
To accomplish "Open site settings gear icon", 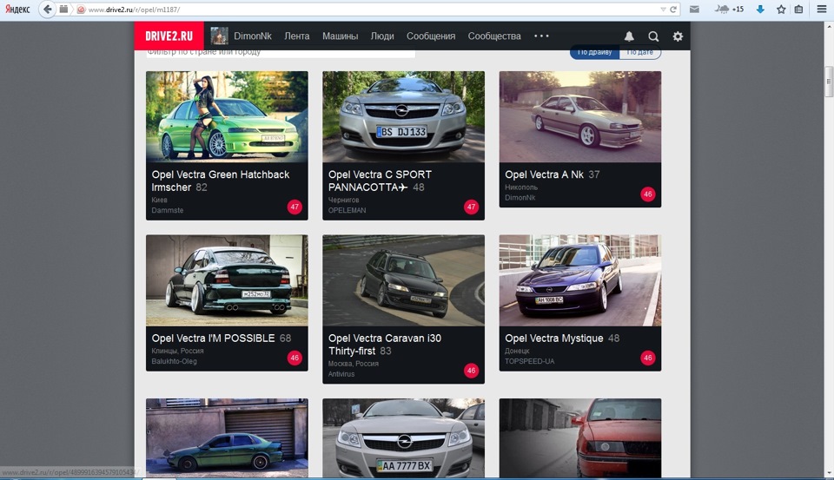I will (x=678, y=36).
